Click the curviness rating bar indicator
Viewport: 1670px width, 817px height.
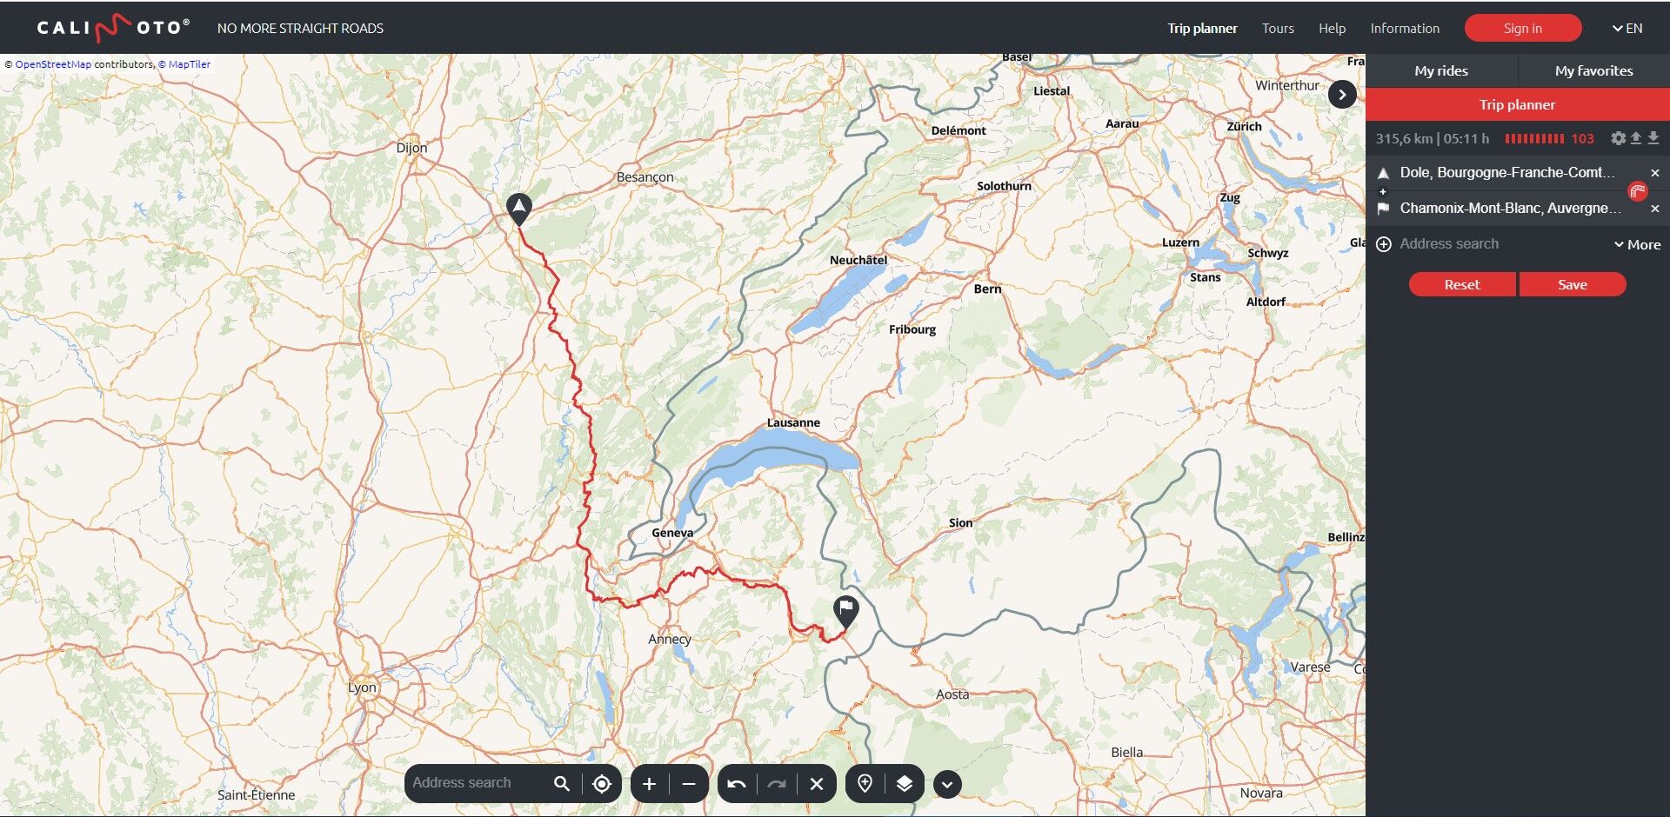pos(1534,139)
